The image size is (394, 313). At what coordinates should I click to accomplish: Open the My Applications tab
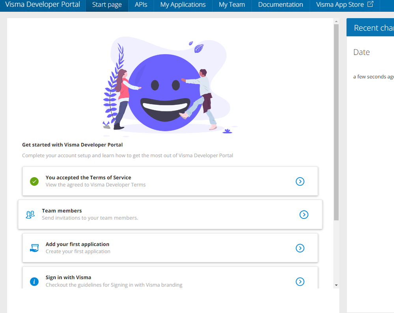(183, 5)
